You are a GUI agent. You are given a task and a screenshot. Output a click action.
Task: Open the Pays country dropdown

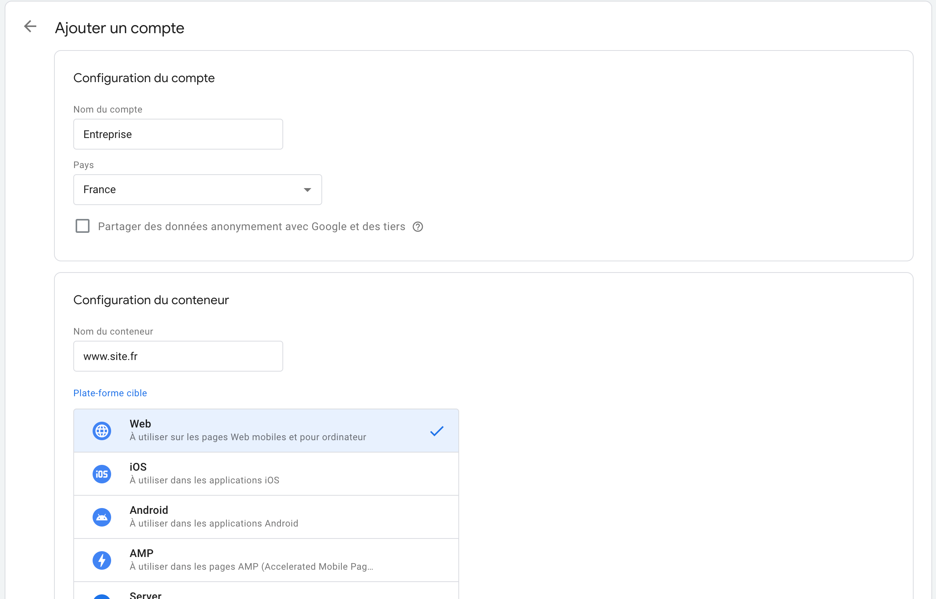point(197,189)
